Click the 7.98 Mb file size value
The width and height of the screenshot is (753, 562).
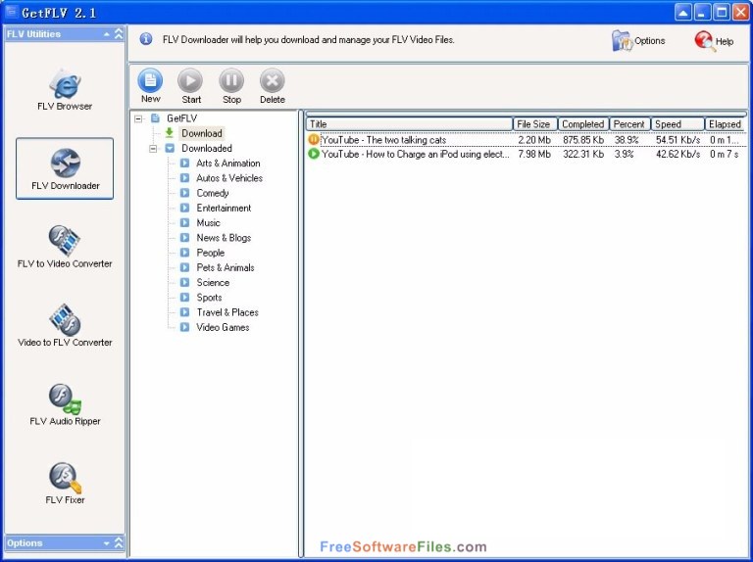534,155
